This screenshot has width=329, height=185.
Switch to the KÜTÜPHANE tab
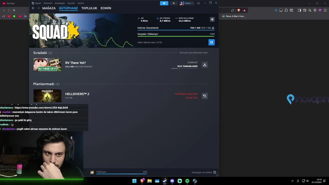point(68,8)
